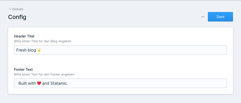241x103 pixels.
Task: Click the Footer Text field label
Action: 23,69
